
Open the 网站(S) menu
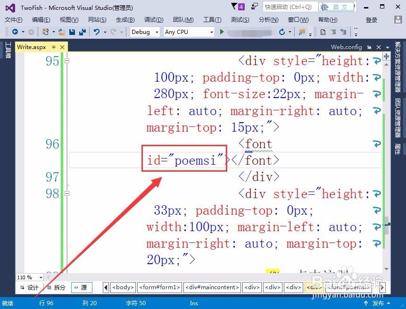tap(97, 20)
